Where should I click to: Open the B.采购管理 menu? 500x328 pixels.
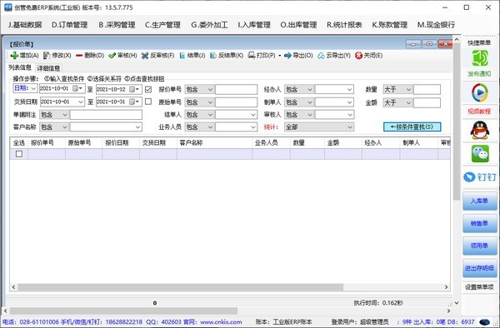pos(117,25)
